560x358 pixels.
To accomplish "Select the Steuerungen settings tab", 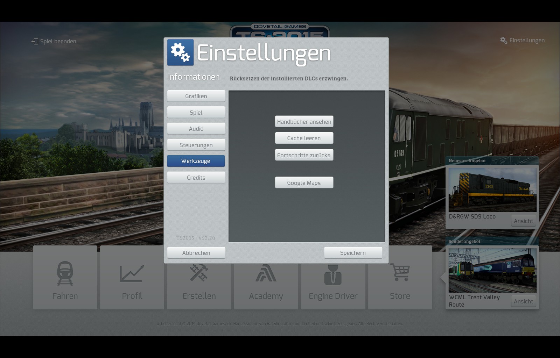I will point(196,145).
